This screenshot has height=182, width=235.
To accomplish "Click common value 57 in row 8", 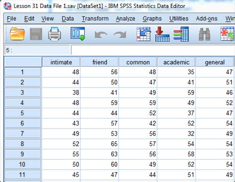I will point(138,144).
